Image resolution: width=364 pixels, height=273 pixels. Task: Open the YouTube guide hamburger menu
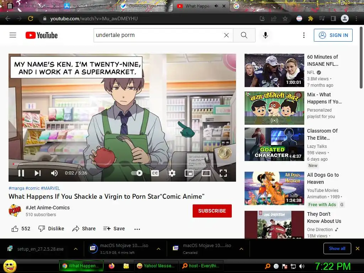click(x=13, y=35)
